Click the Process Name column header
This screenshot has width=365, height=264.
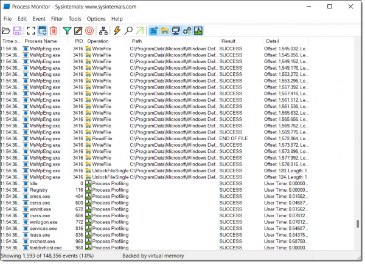tap(44, 41)
